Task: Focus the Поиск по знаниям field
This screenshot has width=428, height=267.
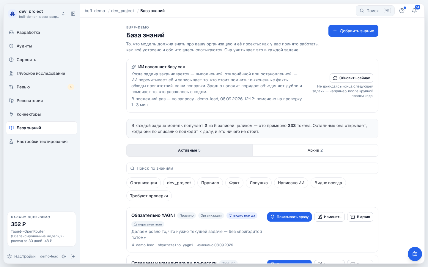Action: [252, 168]
